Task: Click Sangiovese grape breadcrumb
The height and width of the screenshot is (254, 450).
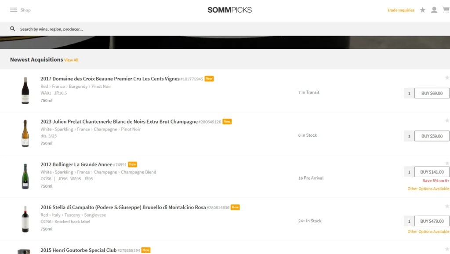Action: point(95,215)
